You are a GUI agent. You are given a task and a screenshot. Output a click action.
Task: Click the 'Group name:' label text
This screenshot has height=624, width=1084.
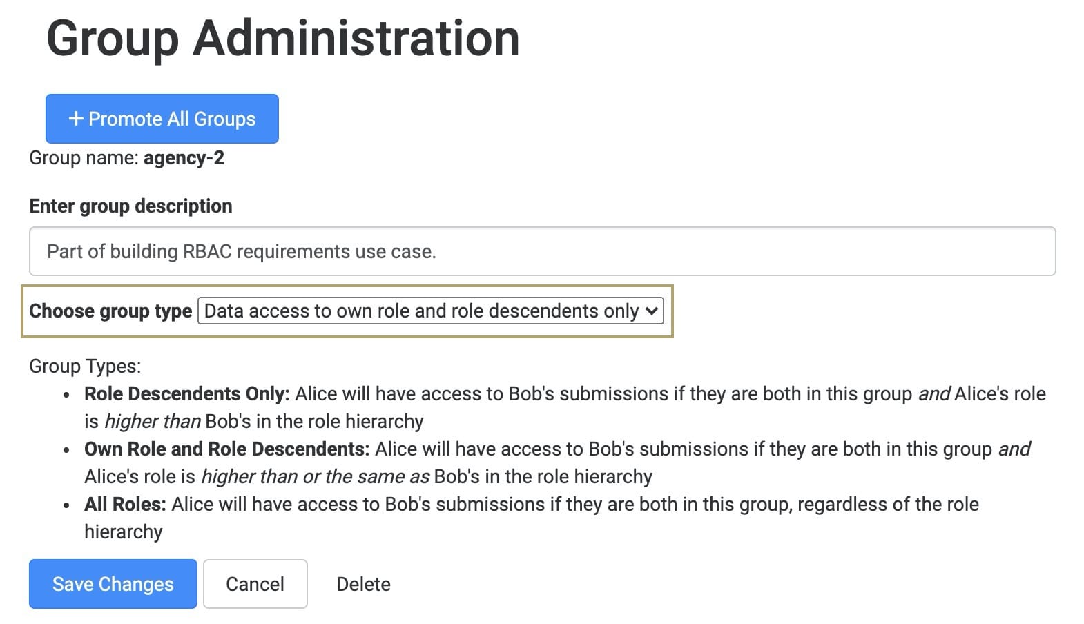pos(84,157)
